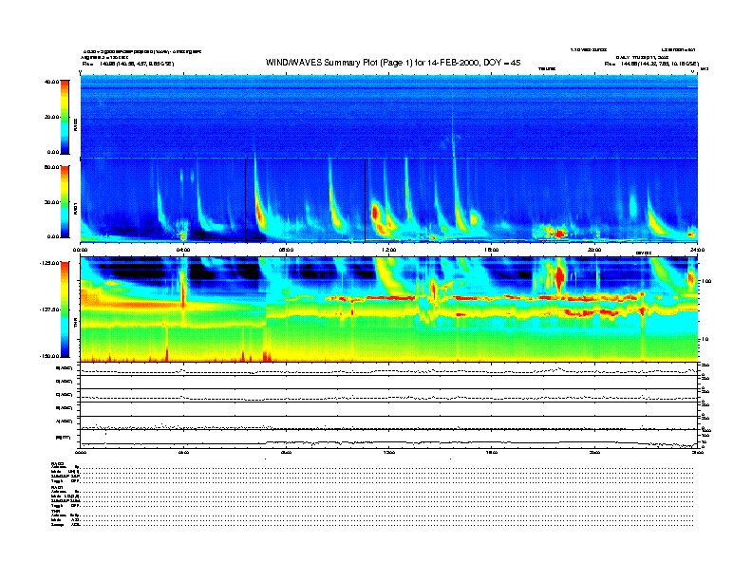Click the RAD1 status block heading

coord(58,488)
